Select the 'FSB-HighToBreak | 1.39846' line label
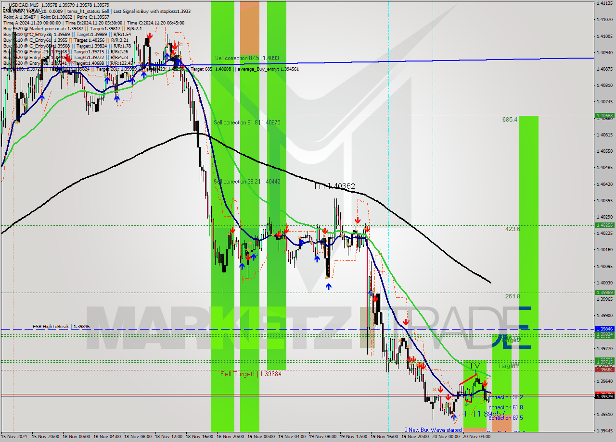This screenshot has width=616, height=442. (61, 327)
